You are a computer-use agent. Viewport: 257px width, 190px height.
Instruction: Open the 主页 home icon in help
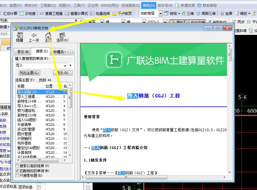[x=48, y=37]
